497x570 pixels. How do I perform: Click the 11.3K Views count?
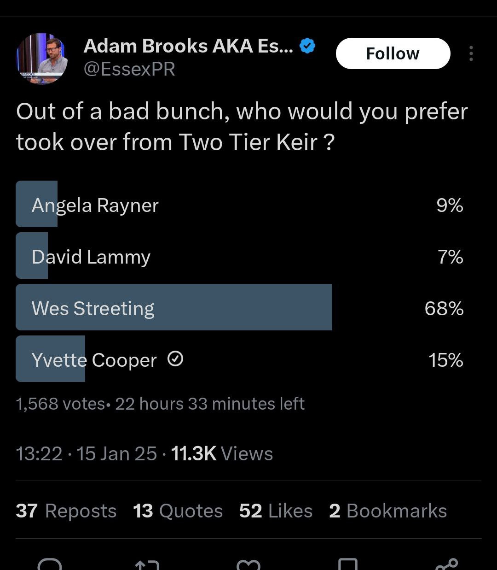[x=222, y=453]
